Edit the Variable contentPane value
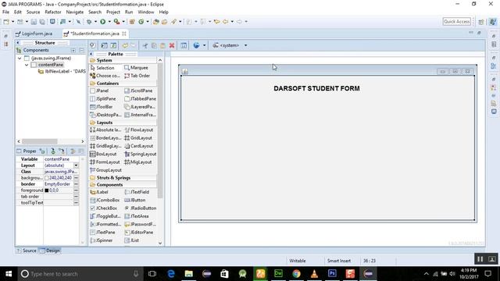500x281 pixels. click(x=61, y=159)
